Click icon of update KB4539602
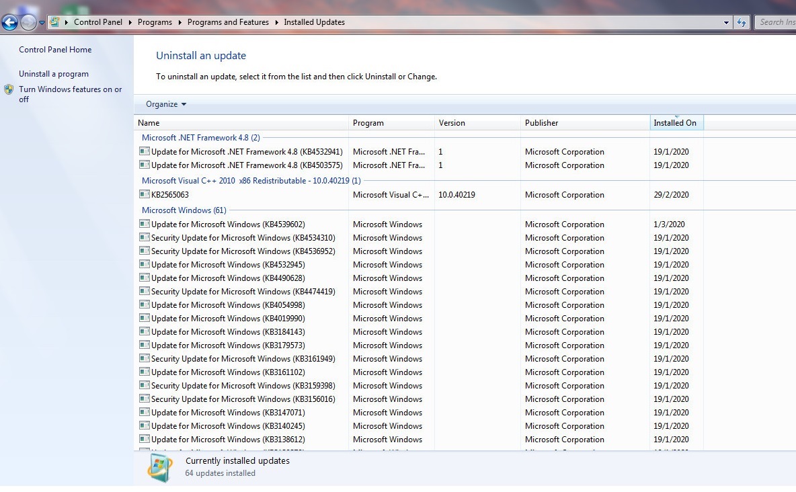 tap(144, 224)
